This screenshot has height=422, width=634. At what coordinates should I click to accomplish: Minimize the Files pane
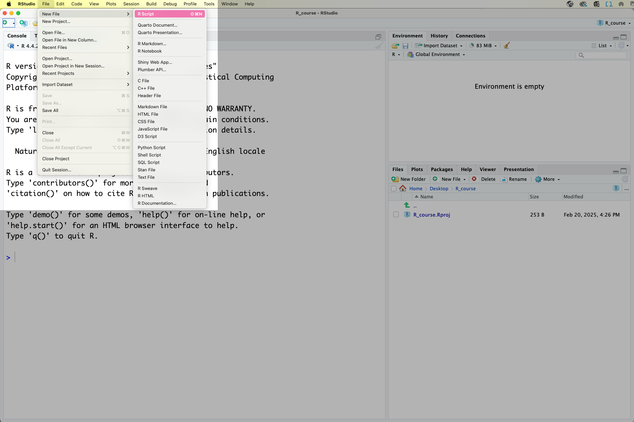pos(616,171)
